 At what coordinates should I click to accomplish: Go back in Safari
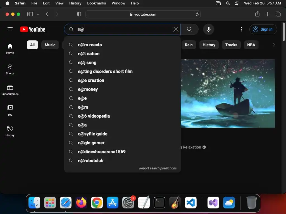click(47, 14)
